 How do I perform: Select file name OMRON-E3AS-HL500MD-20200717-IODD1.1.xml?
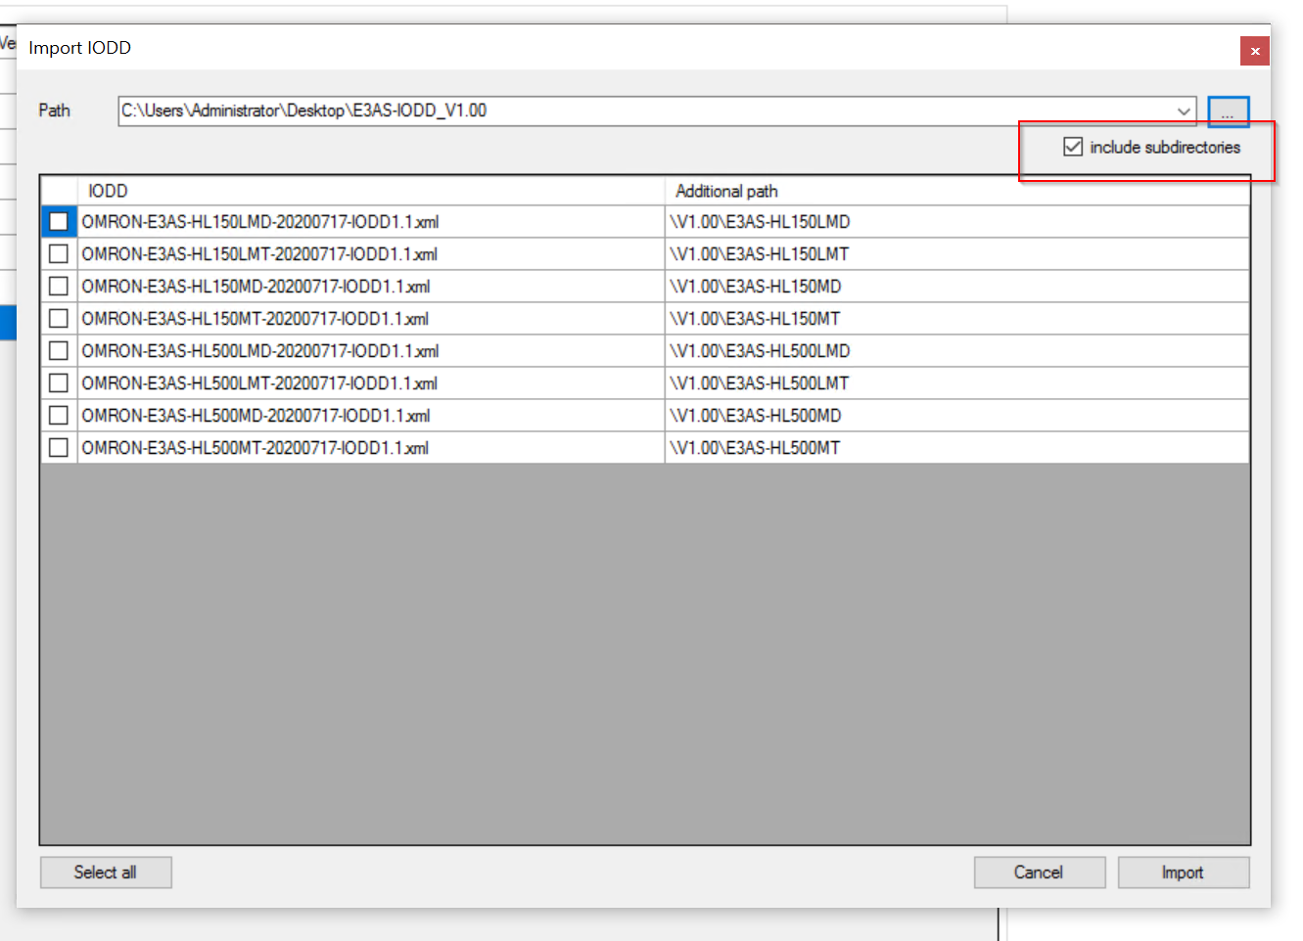coord(256,416)
